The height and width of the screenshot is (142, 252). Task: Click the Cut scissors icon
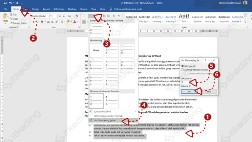click(x=11, y=14)
